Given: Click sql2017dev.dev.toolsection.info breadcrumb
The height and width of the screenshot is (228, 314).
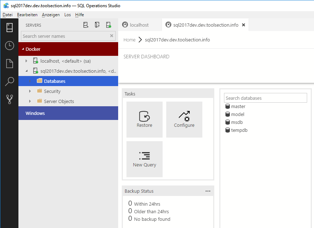Looking at the screenshot, I should (177, 40).
